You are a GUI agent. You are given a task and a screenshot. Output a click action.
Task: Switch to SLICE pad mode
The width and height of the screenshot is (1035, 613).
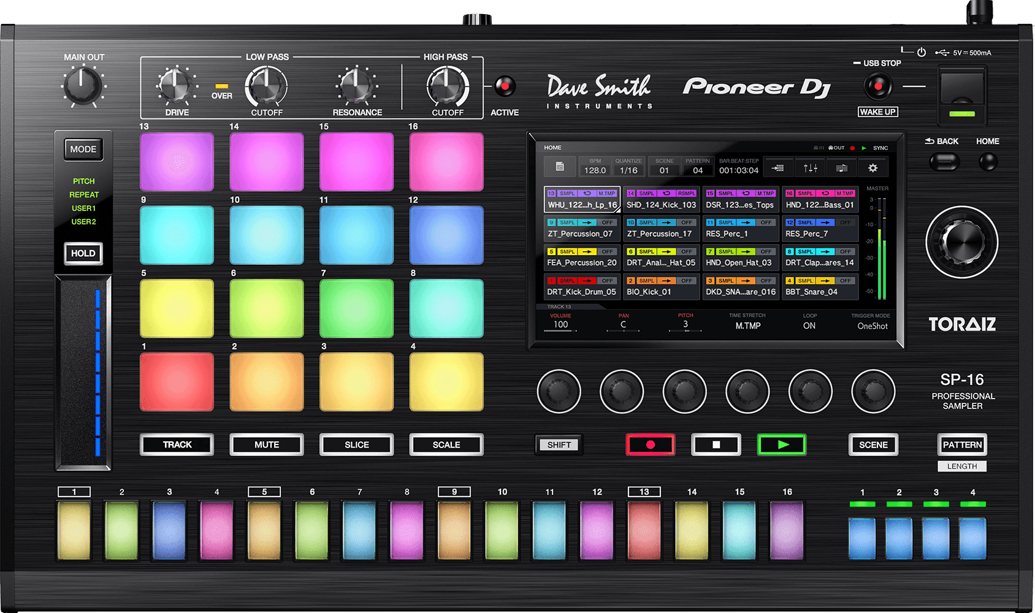pos(357,445)
